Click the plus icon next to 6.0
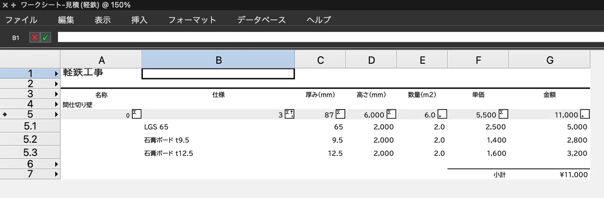Image resolution: width=604 pixels, height=198 pixels. [x=442, y=114]
